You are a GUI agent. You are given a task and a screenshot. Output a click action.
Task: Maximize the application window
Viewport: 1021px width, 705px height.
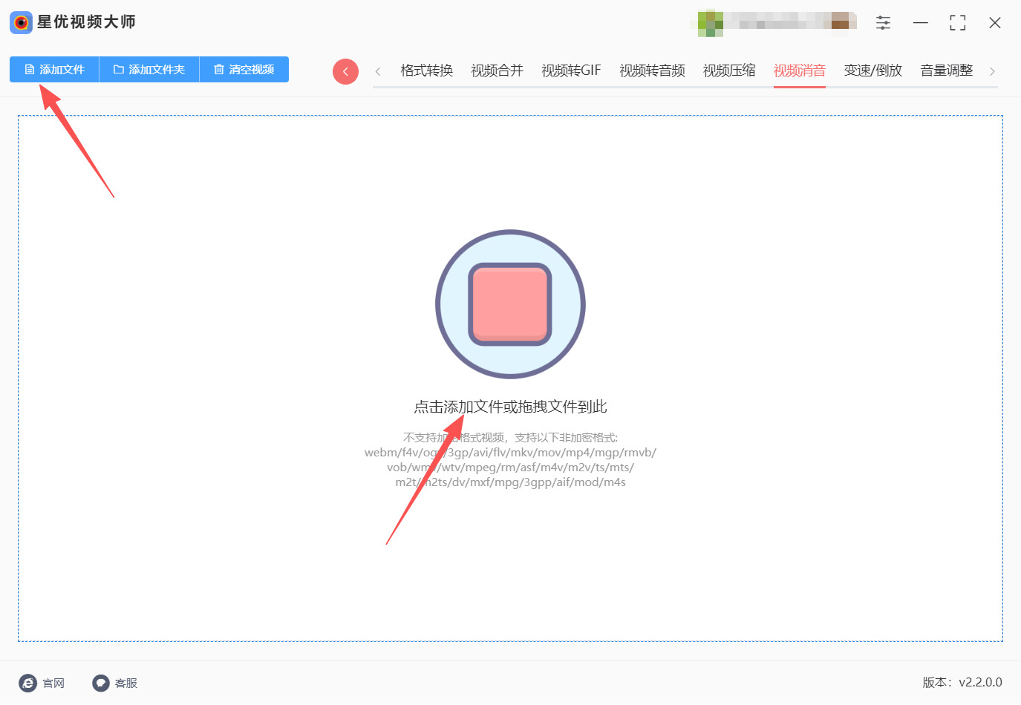click(958, 23)
